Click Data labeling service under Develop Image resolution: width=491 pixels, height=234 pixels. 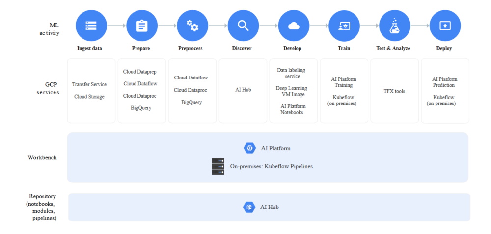[289, 73]
